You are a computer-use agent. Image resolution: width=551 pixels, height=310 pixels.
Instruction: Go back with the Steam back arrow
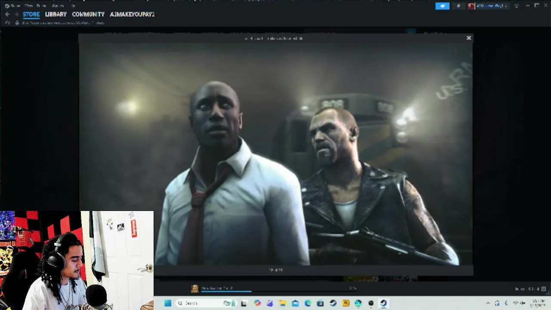point(7,14)
